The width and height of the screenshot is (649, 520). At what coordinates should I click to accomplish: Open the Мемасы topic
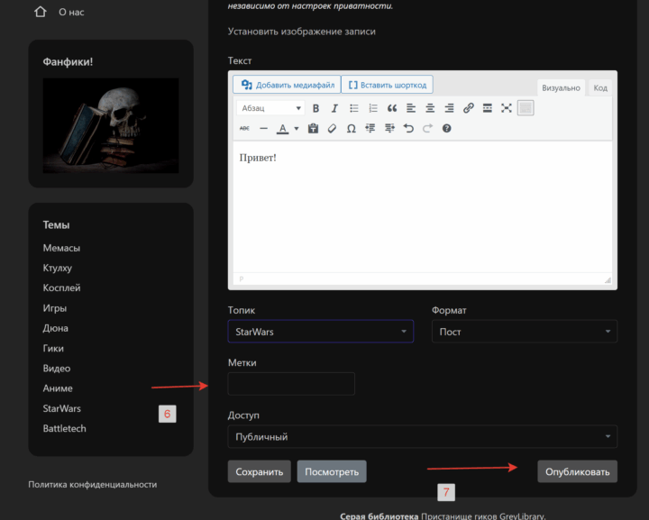tap(61, 248)
